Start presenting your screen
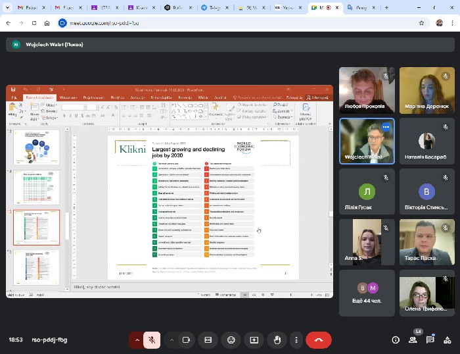 click(x=254, y=340)
